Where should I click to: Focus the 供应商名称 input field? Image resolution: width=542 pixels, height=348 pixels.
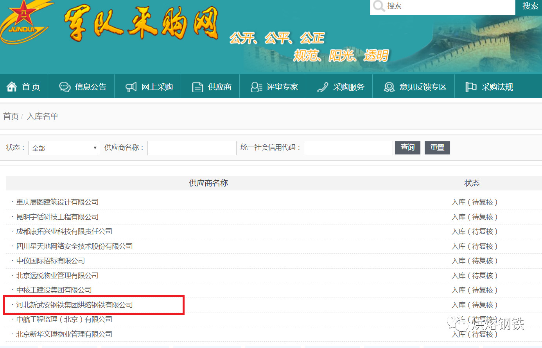point(192,148)
